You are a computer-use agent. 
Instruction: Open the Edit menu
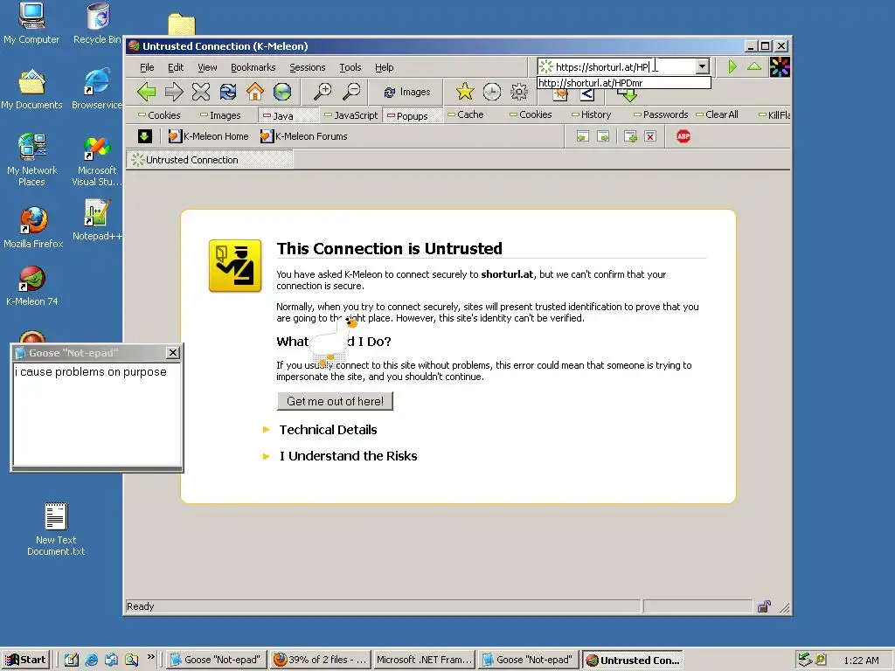175,67
